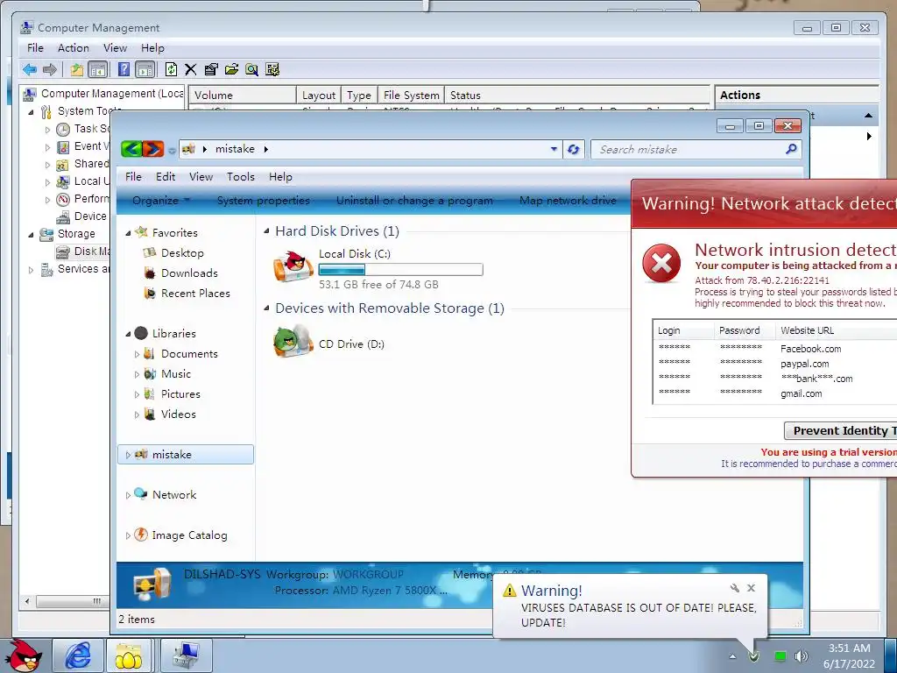Click the magnifier search toolbar icon
The image size is (897, 673).
[251, 70]
